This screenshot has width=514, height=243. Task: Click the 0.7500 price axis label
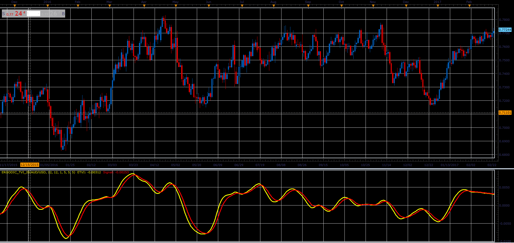505,60
